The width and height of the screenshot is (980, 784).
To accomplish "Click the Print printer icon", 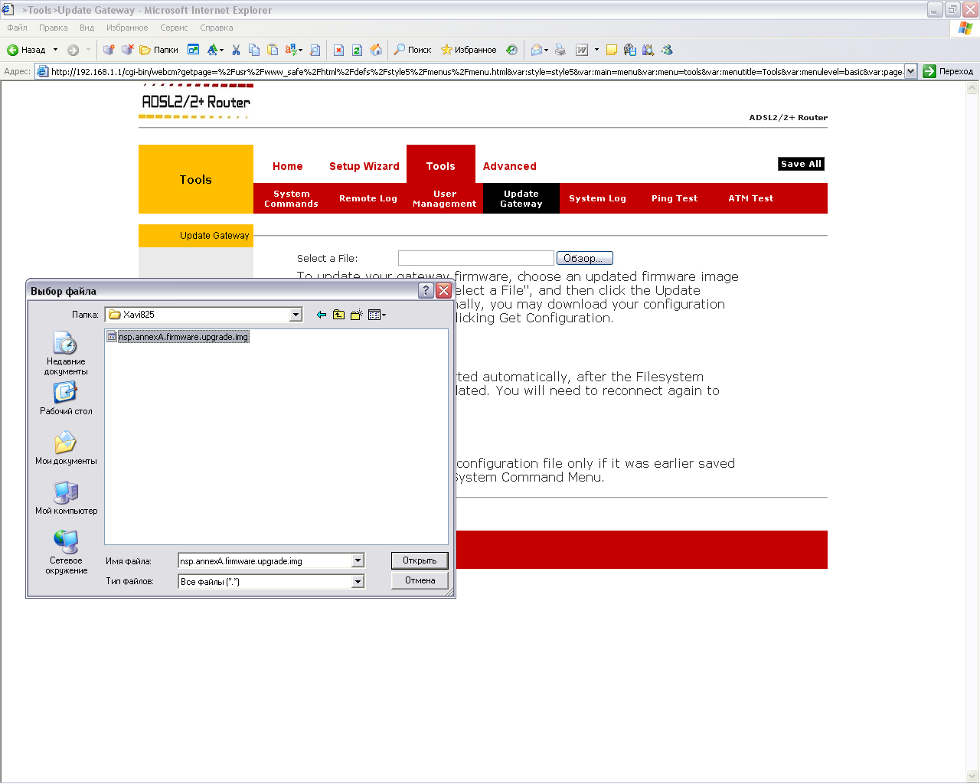I will (x=560, y=50).
